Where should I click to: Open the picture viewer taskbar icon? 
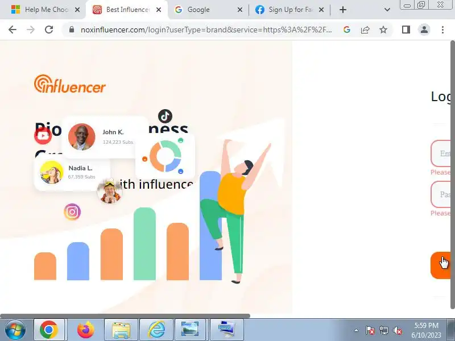click(x=190, y=330)
